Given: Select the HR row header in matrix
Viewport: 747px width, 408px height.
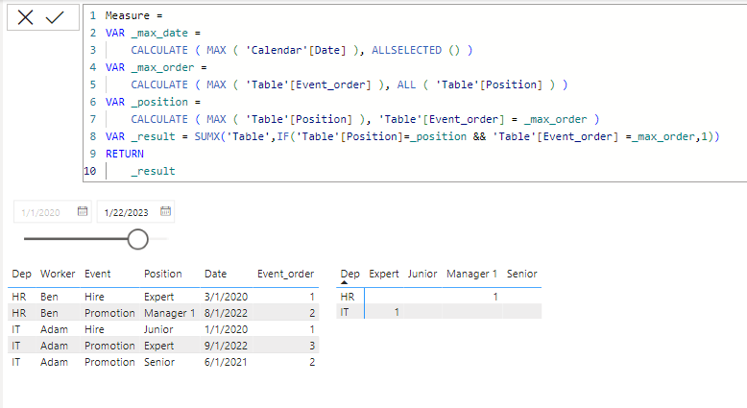Looking at the screenshot, I should [x=348, y=297].
